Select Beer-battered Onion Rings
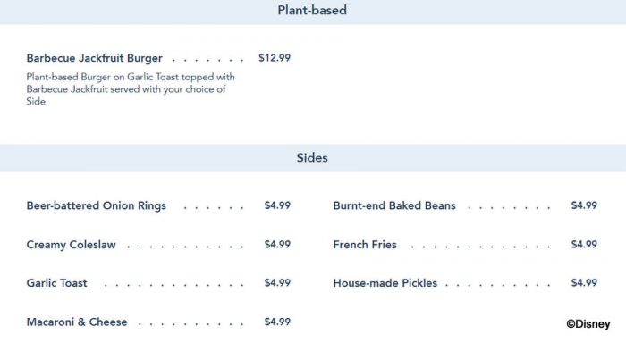 pos(97,205)
